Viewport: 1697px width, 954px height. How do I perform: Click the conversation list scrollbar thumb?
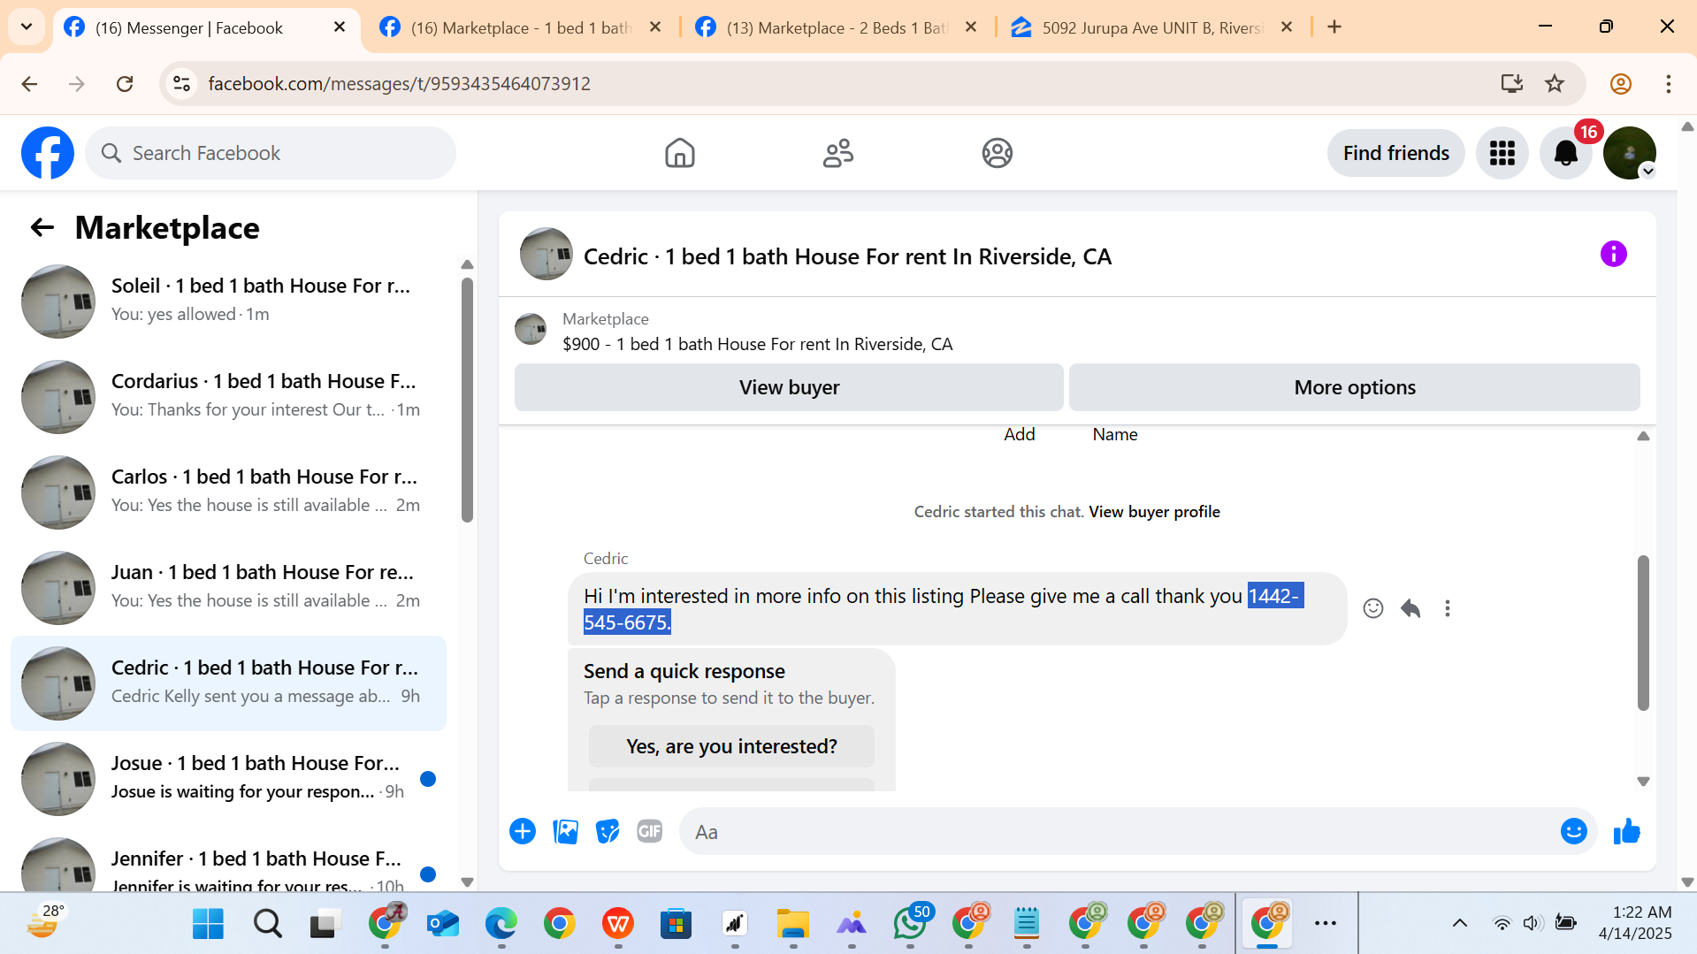467,400
